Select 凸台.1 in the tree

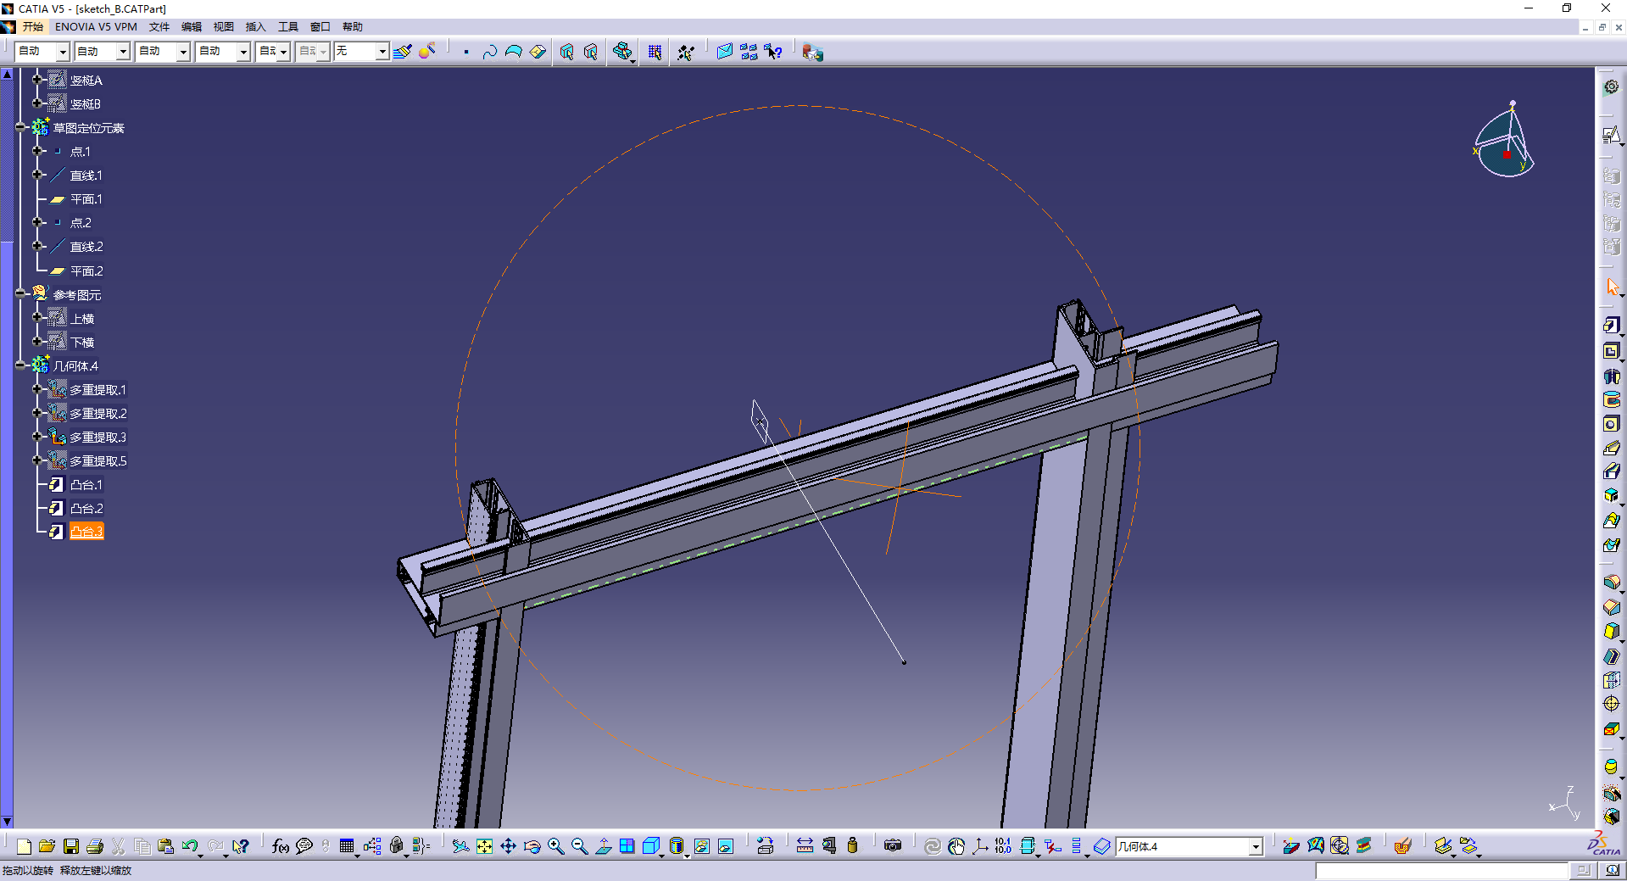(x=86, y=485)
